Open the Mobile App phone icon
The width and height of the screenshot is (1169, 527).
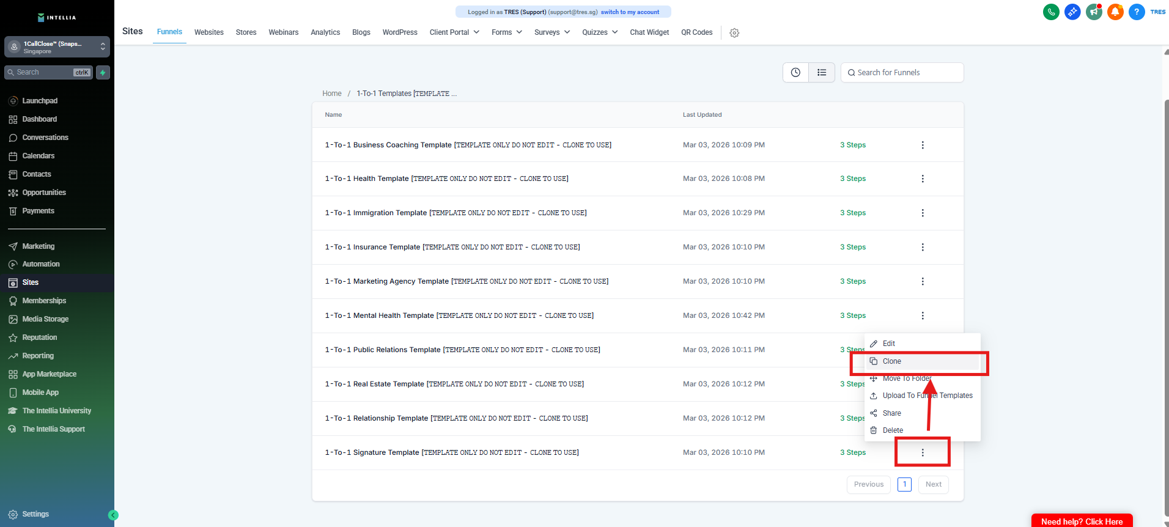(x=13, y=392)
